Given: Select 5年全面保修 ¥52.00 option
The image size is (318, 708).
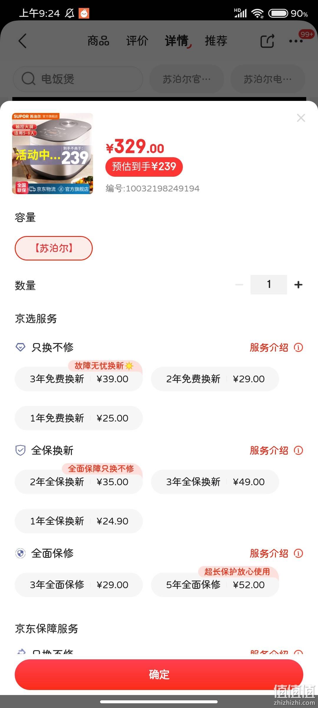Looking at the screenshot, I should click(x=215, y=585).
